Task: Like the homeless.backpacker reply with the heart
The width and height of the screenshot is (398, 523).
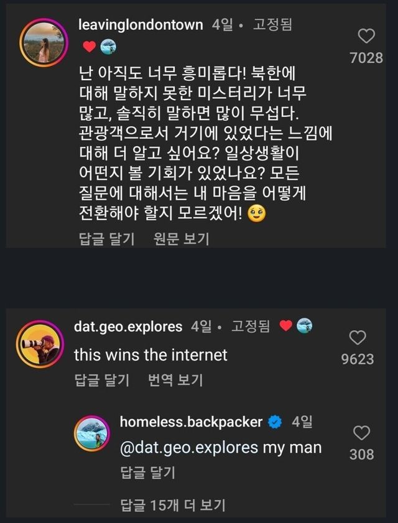Action: [361, 433]
